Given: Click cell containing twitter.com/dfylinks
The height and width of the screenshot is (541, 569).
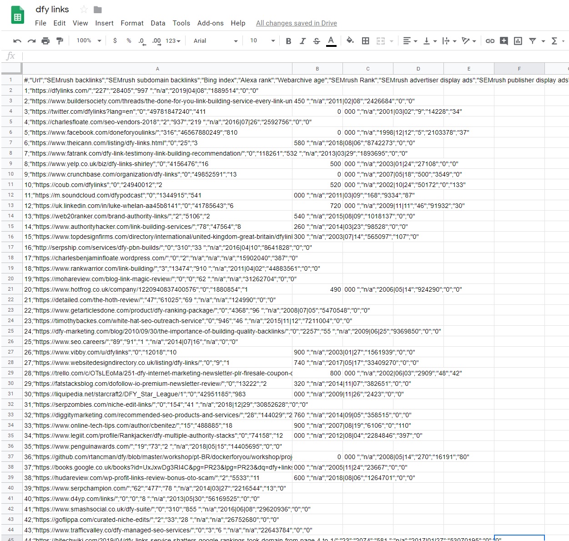Looking at the screenshot, I should click(x=157, y=111).
